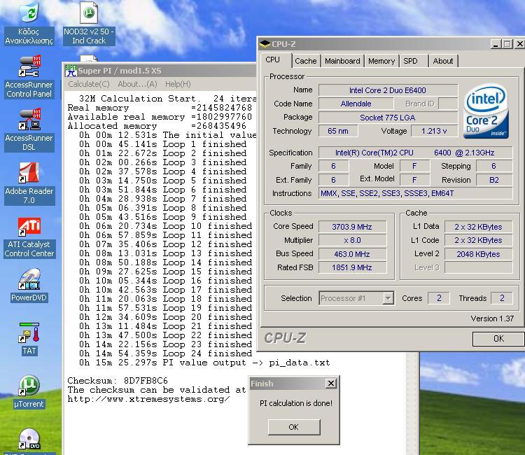This screenshot has width=525, height=455.
Task: Switch to the Cache tab in CPU-Z
Action: [x=305, y=61]
